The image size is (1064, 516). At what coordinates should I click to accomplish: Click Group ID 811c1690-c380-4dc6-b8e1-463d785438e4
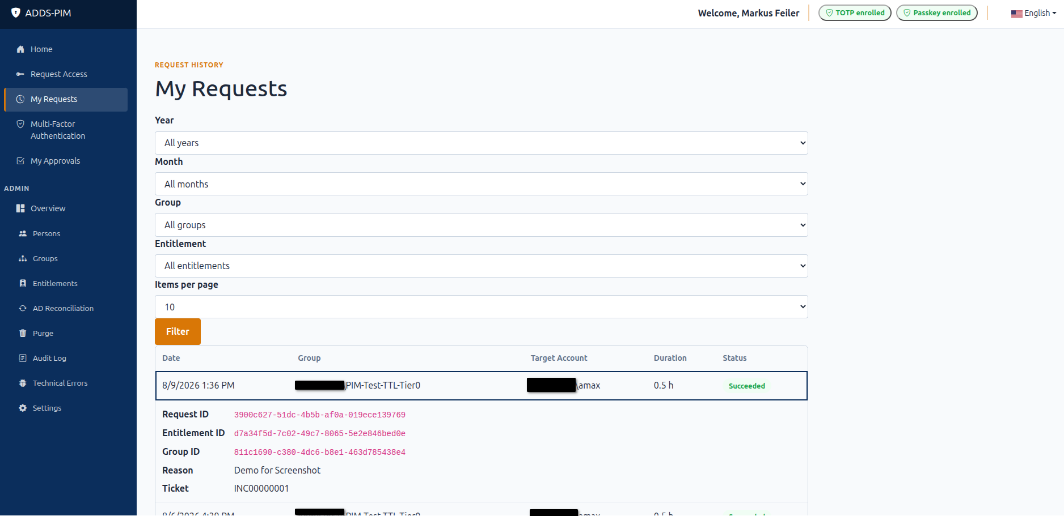pos(320,453)
